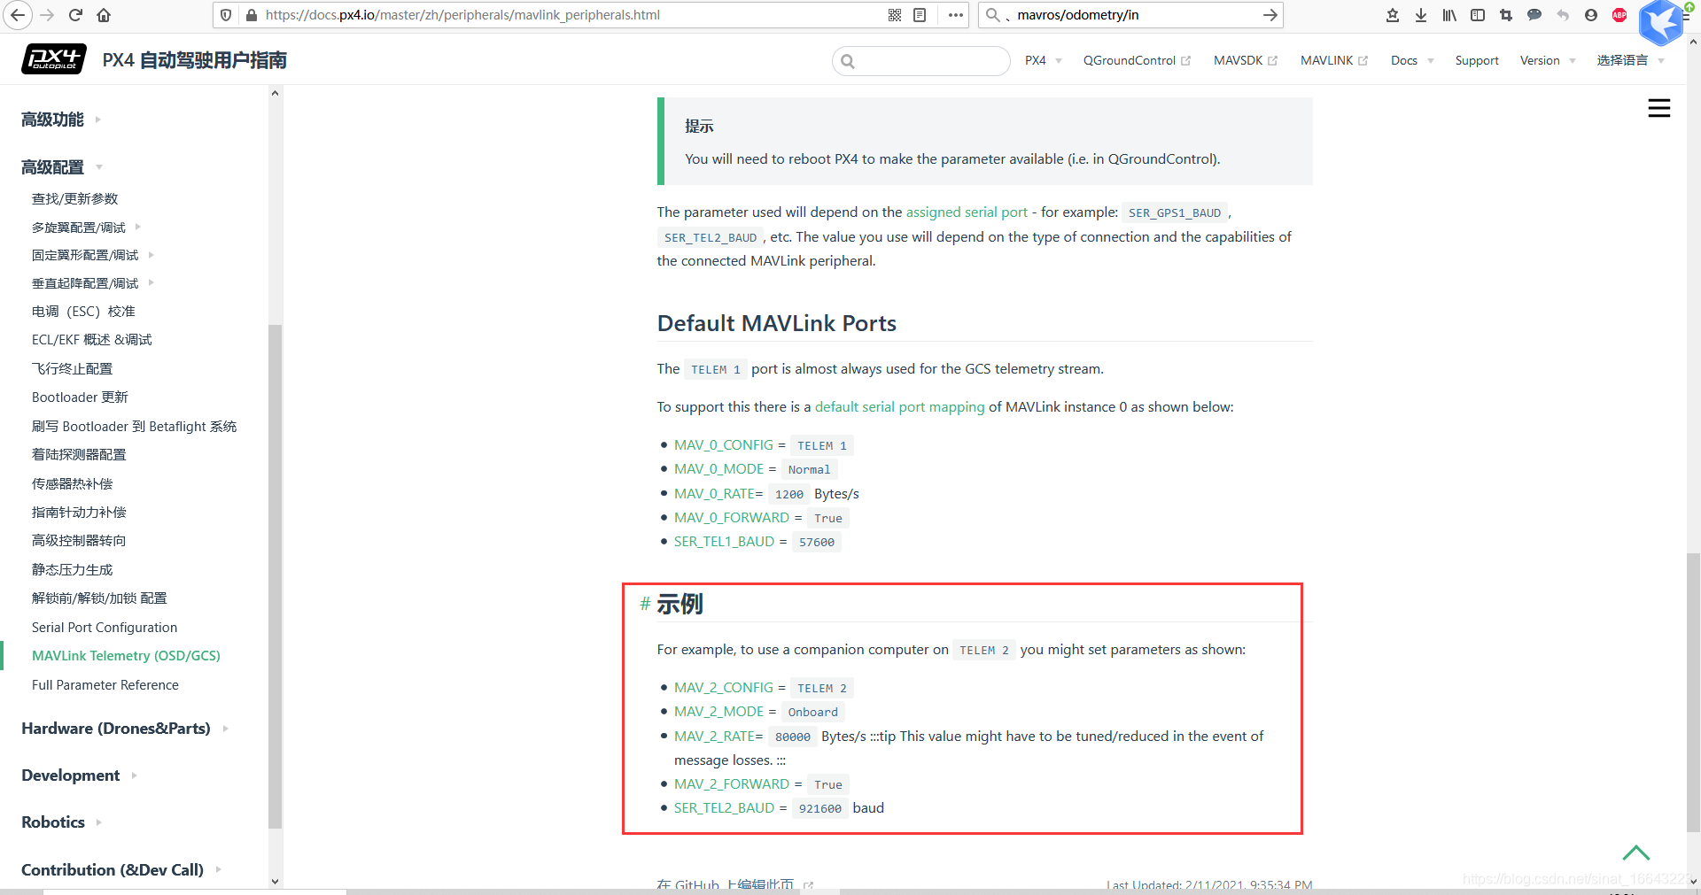Viewport: 1701px width, 895px height.
Task: Open the hamburger menu on the page
Action: [1659, 108]
